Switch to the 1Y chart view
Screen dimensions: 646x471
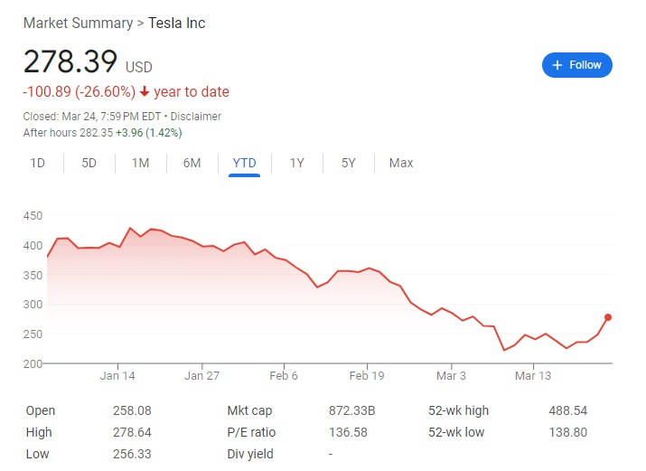point(296,164)
